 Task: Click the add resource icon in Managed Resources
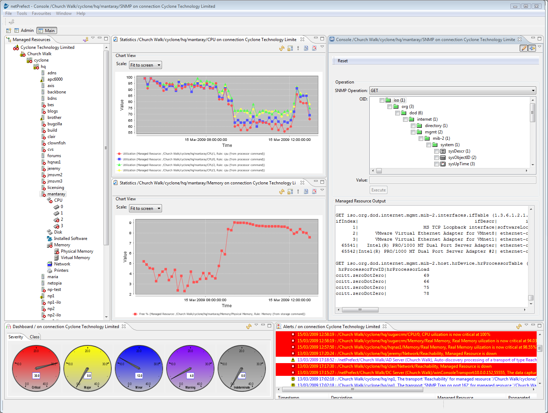[x=86, y=39]
